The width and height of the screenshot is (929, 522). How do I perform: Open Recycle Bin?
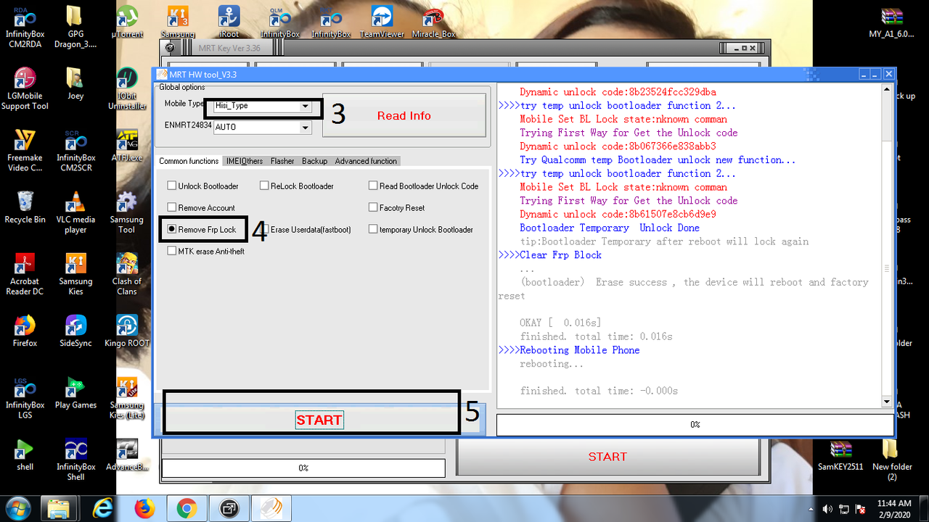click(25, 207)
